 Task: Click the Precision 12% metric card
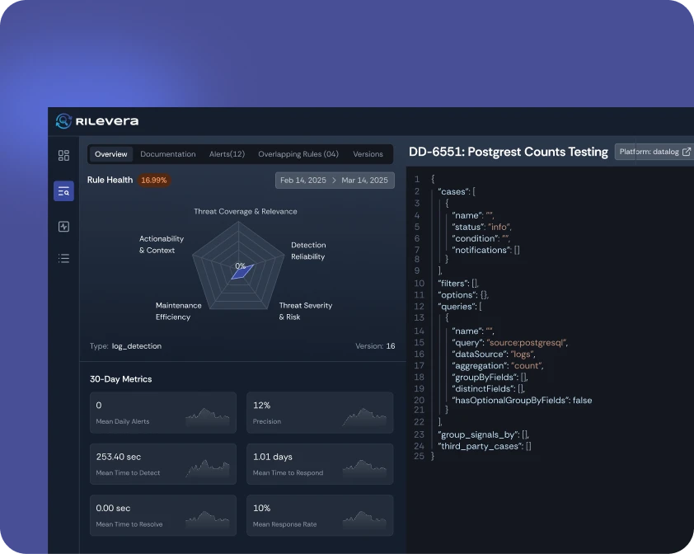pos(320,413)
